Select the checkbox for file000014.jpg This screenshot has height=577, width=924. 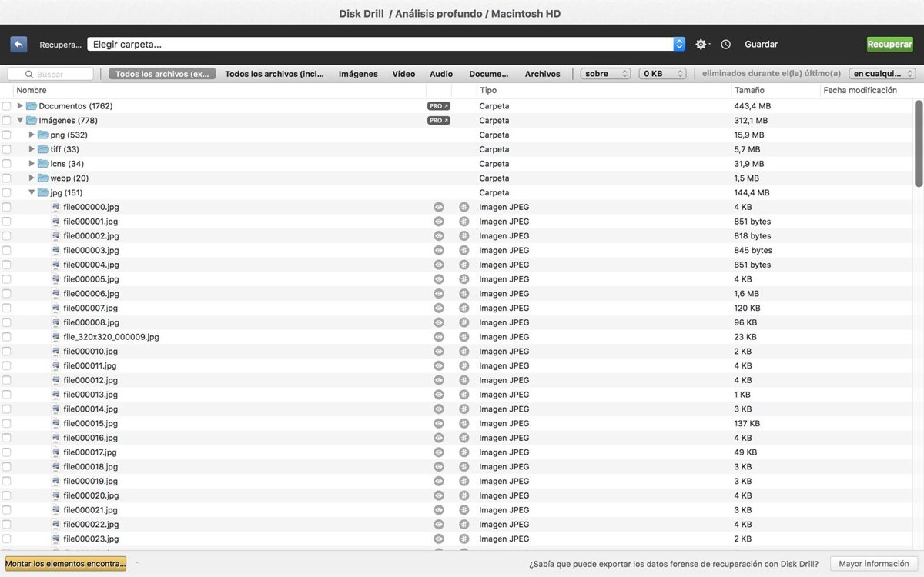7,409
